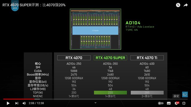191x107 pixels.
Task: Play the paused video
Action: coord(8,103)
